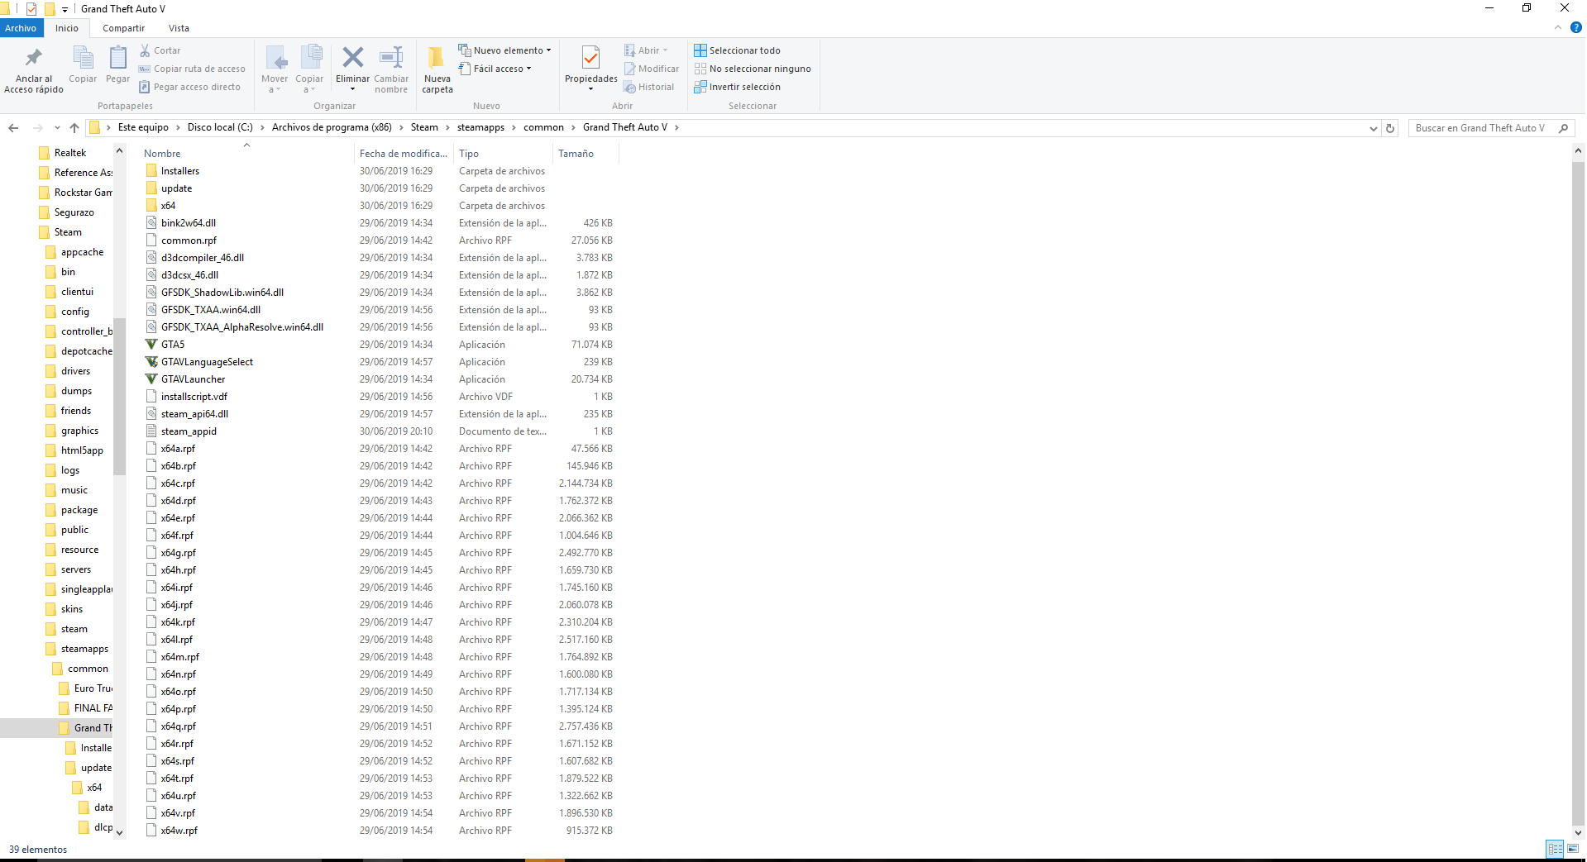Sort by the Tamaño column header

(586, 154)
